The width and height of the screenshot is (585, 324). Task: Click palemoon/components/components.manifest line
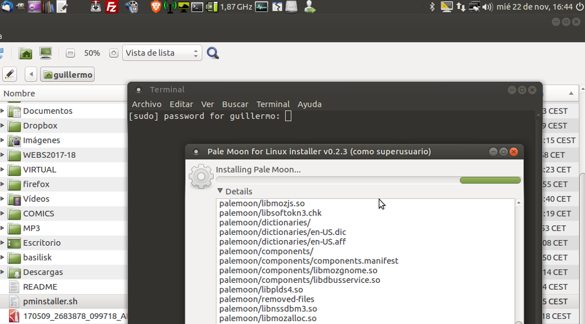click(x=308, y=261)
